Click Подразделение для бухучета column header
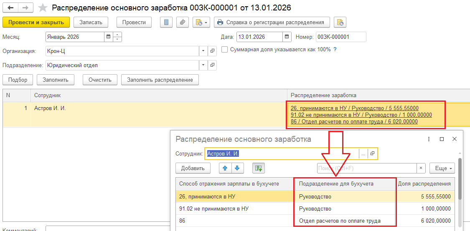The width and height of the screenshot is (470, 231). [x=346, y=184]
